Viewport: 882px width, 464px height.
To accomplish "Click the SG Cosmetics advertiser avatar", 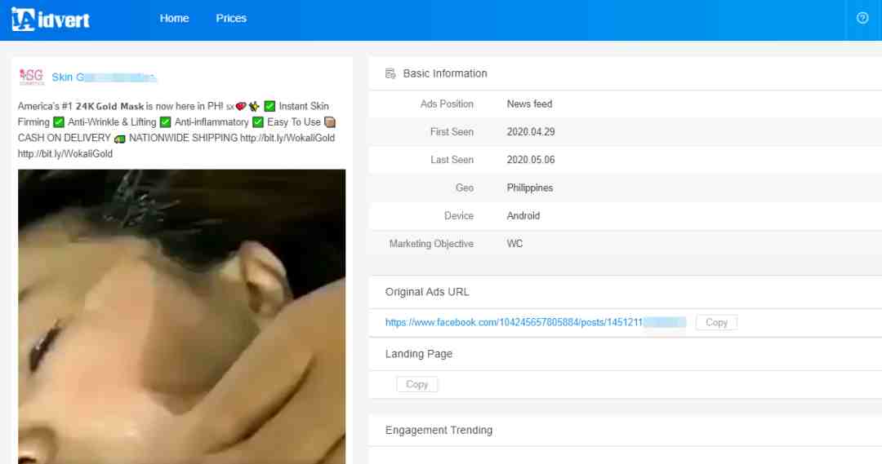I will [31, 77].
